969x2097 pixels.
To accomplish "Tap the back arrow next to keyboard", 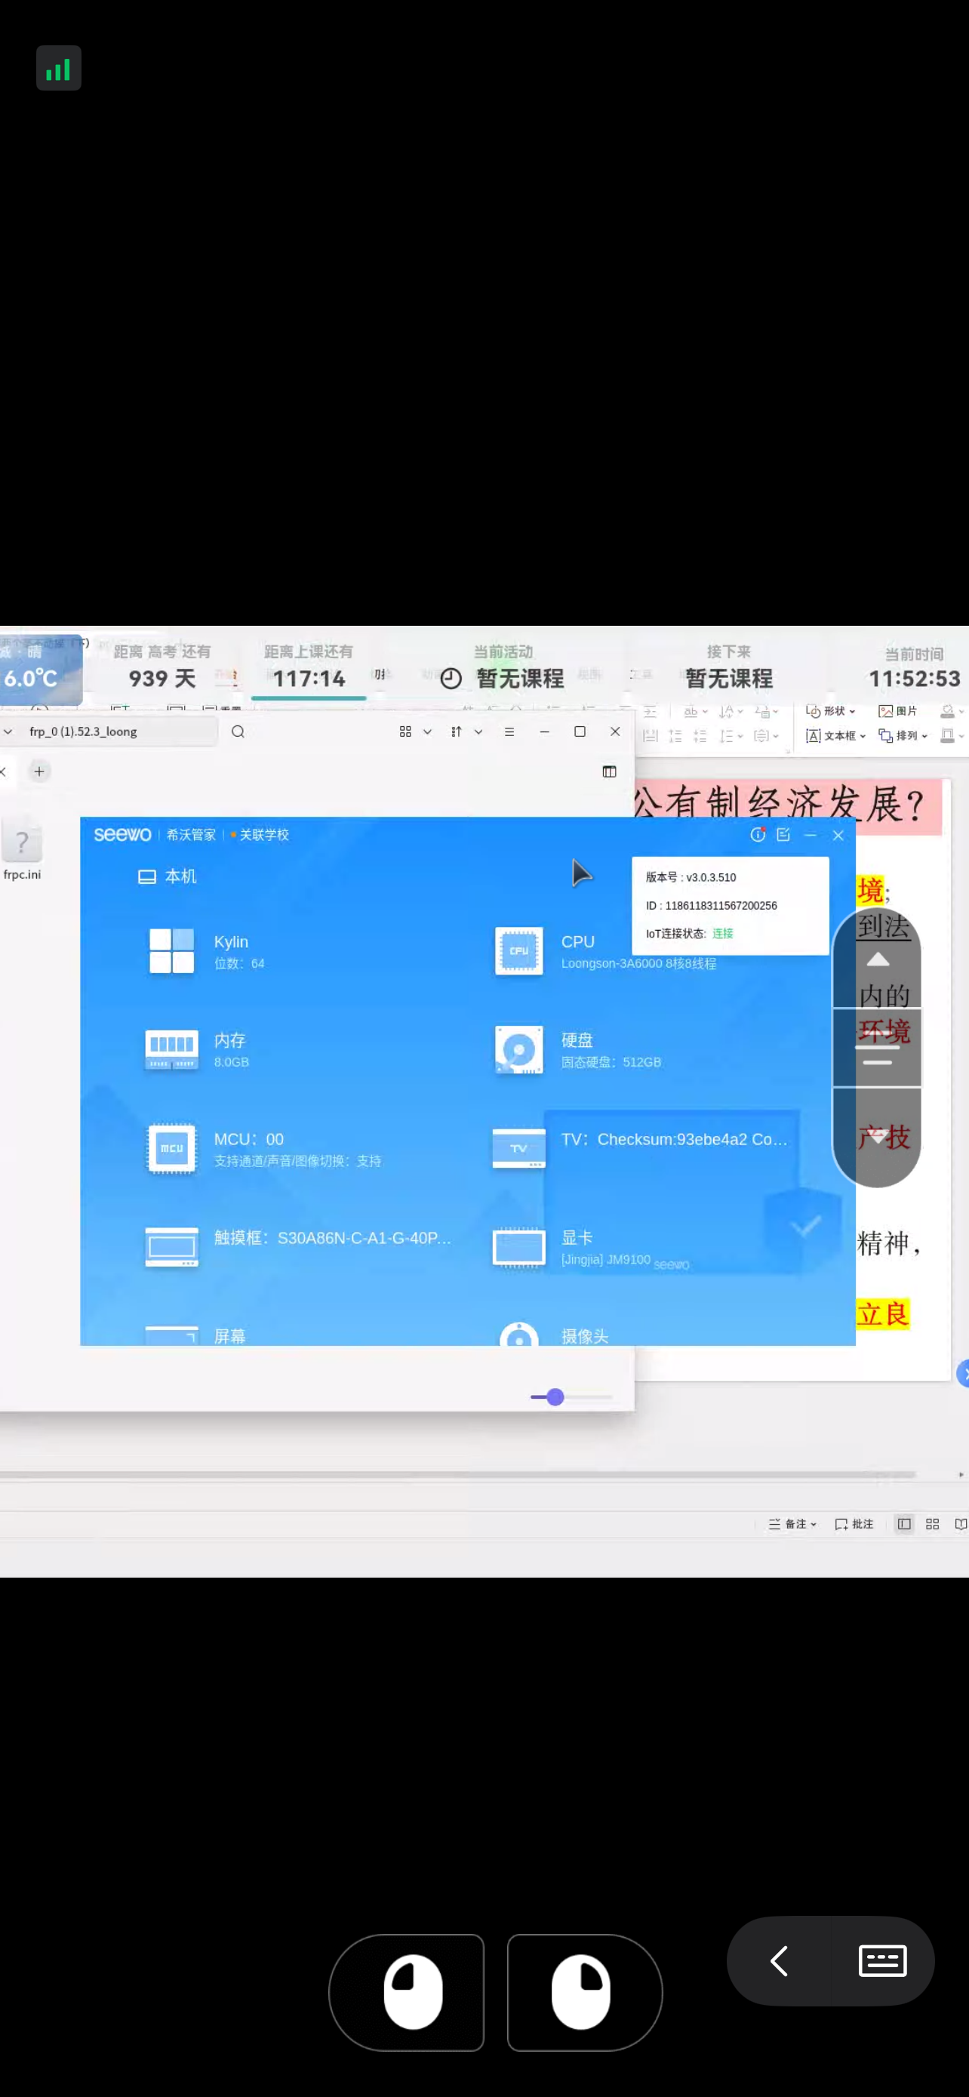I will (779, 1961).
